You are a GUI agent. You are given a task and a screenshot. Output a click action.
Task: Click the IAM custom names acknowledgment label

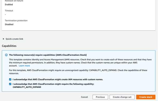58,80
